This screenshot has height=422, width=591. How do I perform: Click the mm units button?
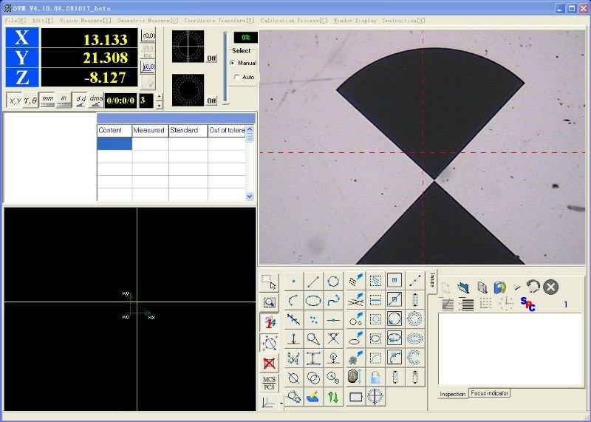pyautogui.click(x=47, y=101)
